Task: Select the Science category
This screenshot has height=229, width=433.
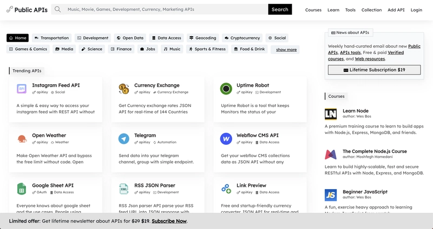Action: pos(91,49)
